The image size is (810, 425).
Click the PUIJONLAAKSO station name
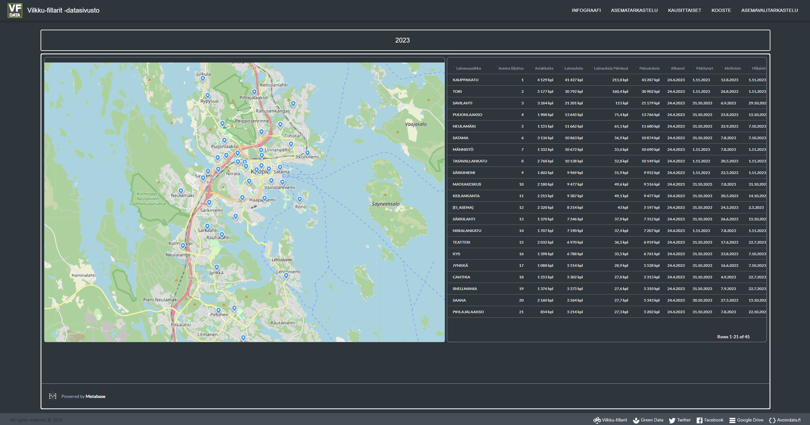[467, 115]
